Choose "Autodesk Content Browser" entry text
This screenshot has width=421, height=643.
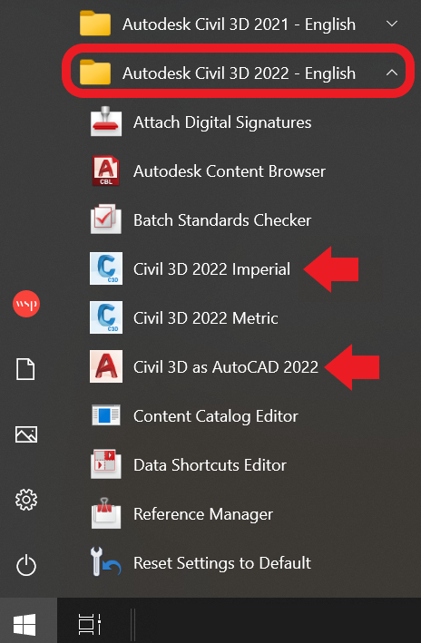click(x=230, y=171)
